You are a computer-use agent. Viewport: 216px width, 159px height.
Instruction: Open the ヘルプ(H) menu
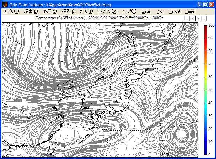129,11
